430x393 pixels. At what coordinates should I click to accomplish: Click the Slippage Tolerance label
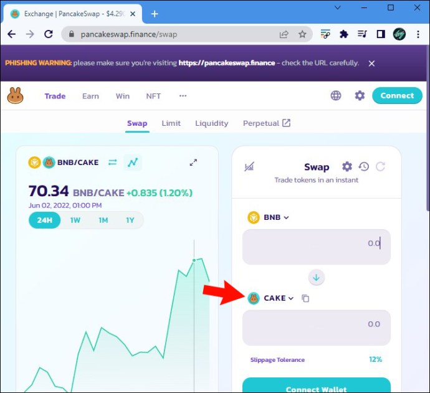(x=277, y=359)
